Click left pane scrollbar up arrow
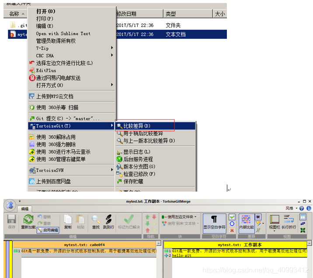The height and width of the screenshot is (278, 313). point(159,243)
